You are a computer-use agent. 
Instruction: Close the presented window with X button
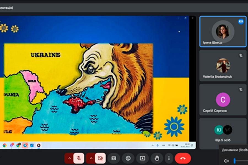tap(193, 18)
